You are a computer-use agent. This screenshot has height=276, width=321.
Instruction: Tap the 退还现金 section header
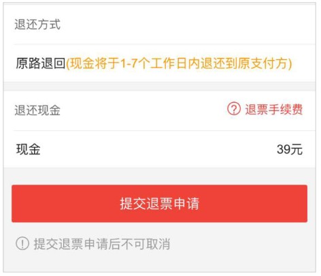[37, 110]
